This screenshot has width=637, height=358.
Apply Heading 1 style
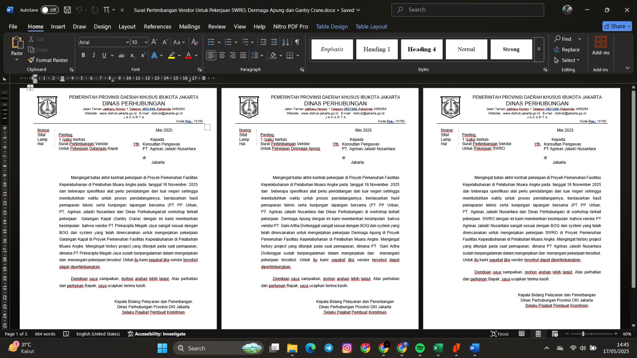pyautogui.click(x=377, y=49)
